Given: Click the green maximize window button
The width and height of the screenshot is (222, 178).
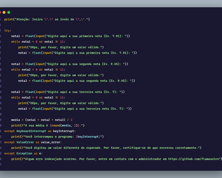Looking at the screenshot, I should (9, 12).
